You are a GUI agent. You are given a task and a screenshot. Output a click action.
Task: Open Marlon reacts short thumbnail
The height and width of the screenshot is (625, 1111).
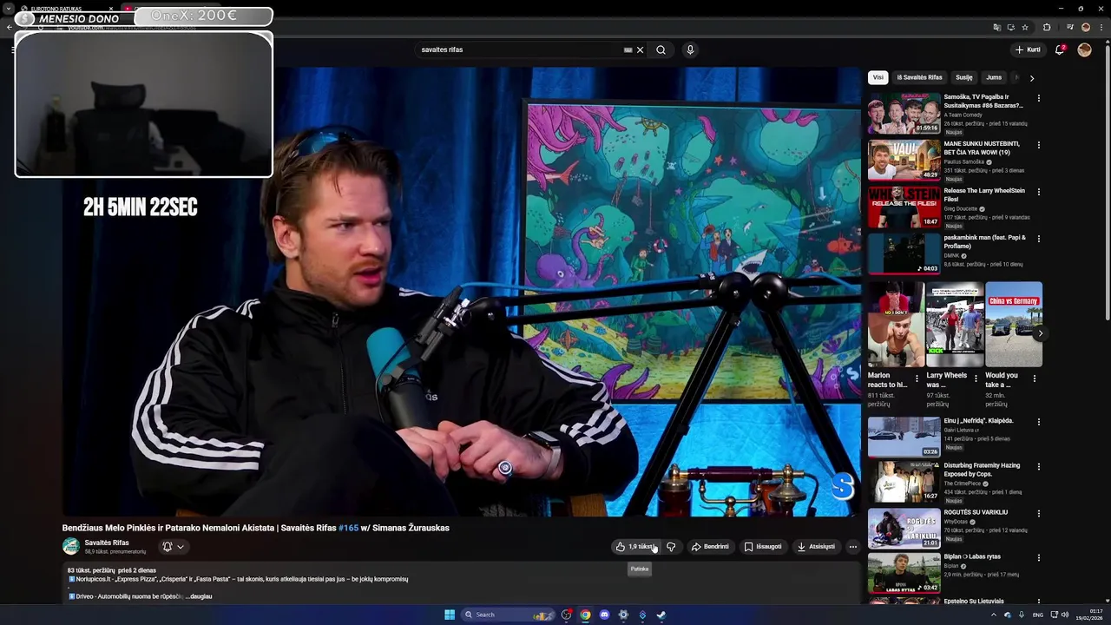point(895,324)
